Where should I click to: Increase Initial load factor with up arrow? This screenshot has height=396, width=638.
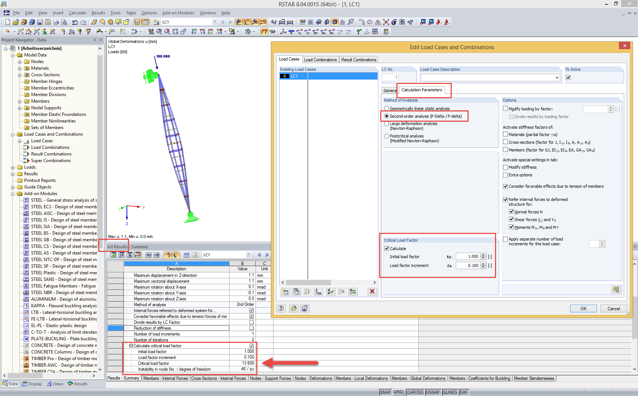[483, 255]
